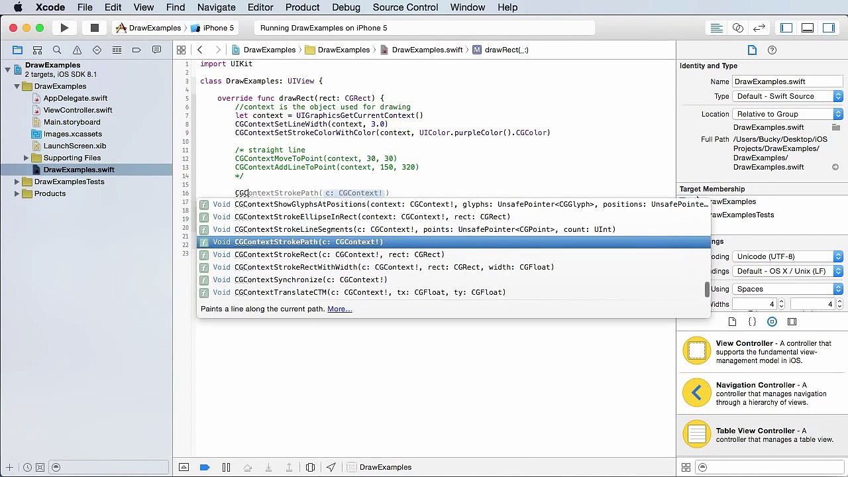Screen dimensions: 848x477
Task: Expand the DrawExamplesTests group
Action: click(x=17, y=182)
